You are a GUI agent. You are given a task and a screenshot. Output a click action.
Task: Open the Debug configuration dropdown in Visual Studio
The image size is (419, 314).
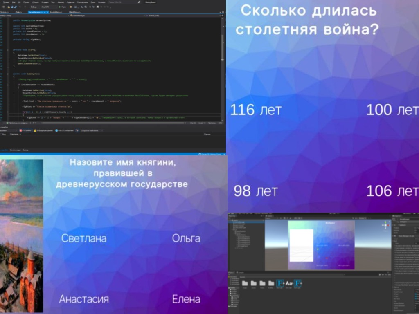point(34,6)
